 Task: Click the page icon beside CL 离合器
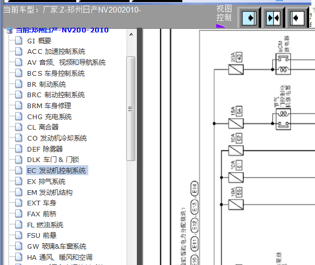19,126
